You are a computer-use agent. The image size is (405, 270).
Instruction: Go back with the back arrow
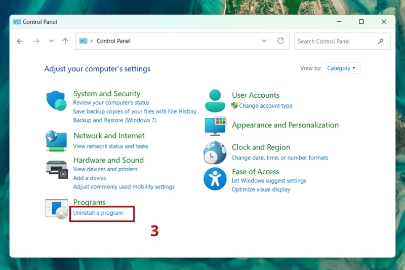click(x=20, y=41)
